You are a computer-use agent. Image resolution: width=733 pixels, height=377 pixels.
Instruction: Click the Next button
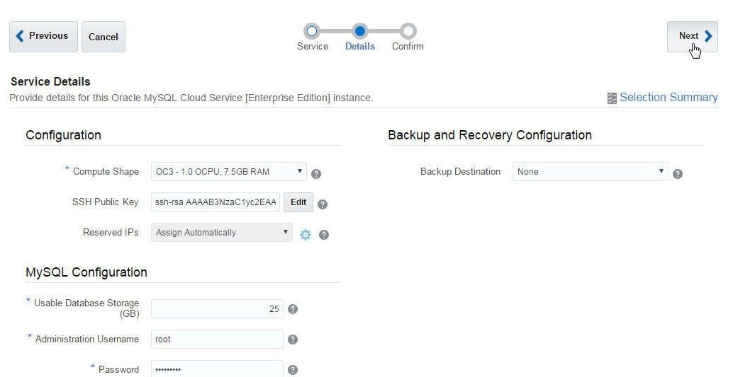693,36
